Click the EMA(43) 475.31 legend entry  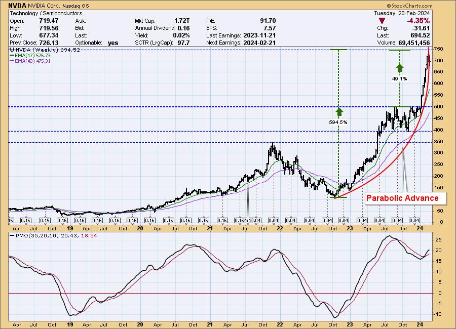(x=30, y=61)
